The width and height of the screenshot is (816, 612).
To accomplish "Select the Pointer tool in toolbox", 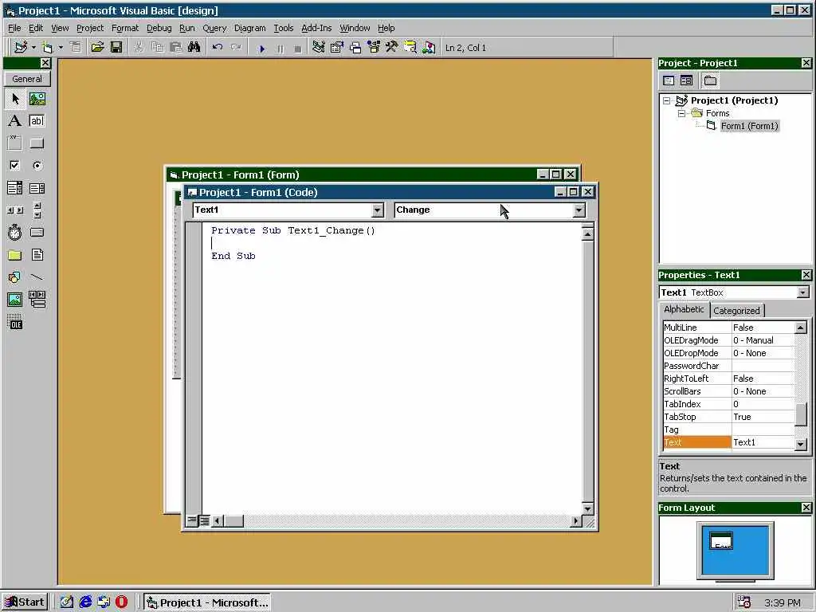I will click(15, 98).
